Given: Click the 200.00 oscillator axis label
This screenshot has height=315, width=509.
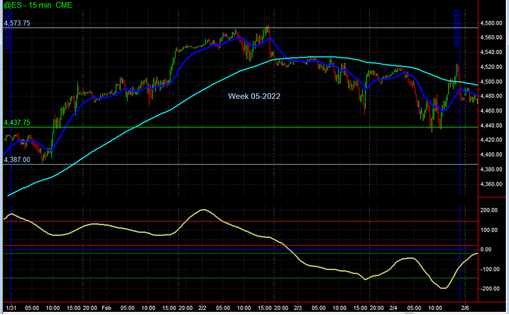Looking at the screenshot, I should click(x=490, y=211).
